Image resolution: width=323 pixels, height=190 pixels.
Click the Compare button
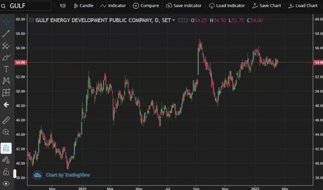coord(146,6)
